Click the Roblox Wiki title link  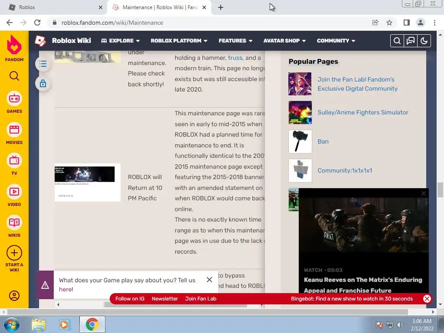72,41
